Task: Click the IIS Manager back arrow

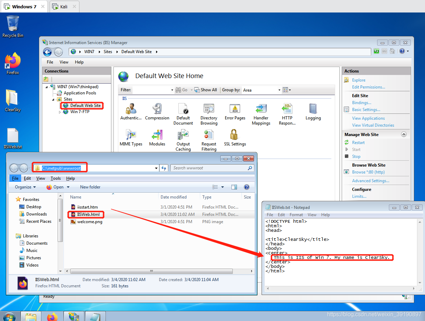Action: point(48,52)
